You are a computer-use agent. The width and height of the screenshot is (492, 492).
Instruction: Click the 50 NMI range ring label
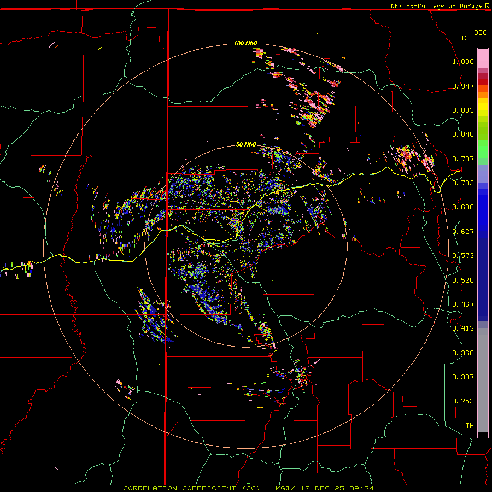click(246, 145)
